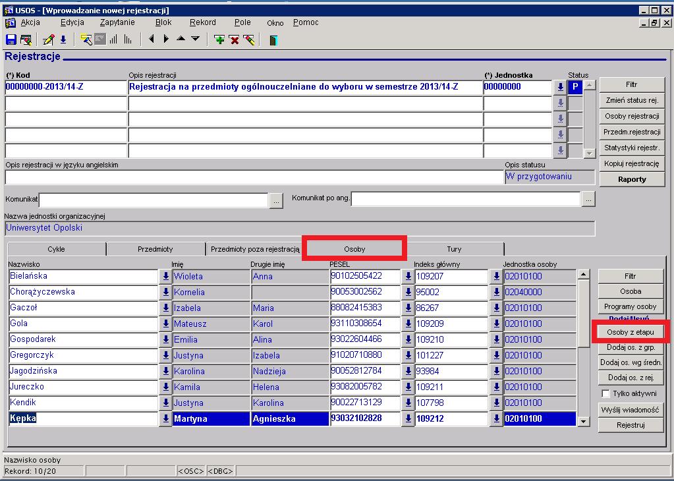This screenshot has height=481, width=674.
Task: Open Indeks list arrow for 86267
Action: [497, 308]
